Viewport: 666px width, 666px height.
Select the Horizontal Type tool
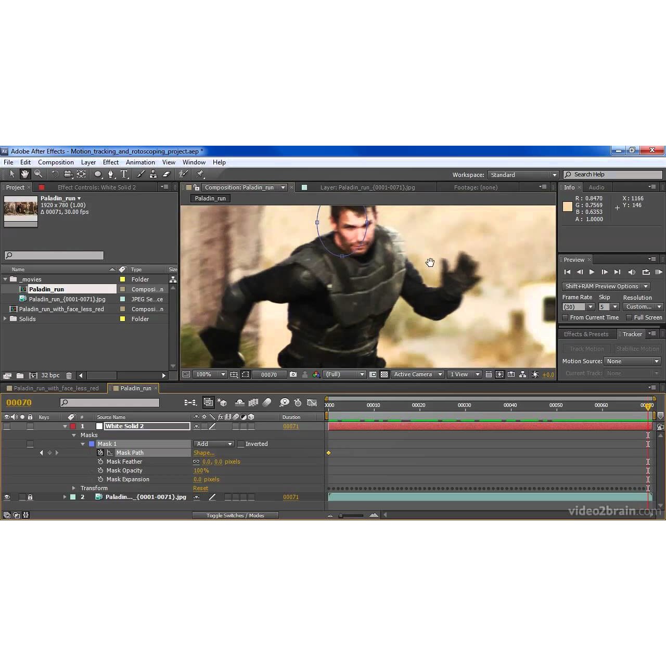(124, 174)
